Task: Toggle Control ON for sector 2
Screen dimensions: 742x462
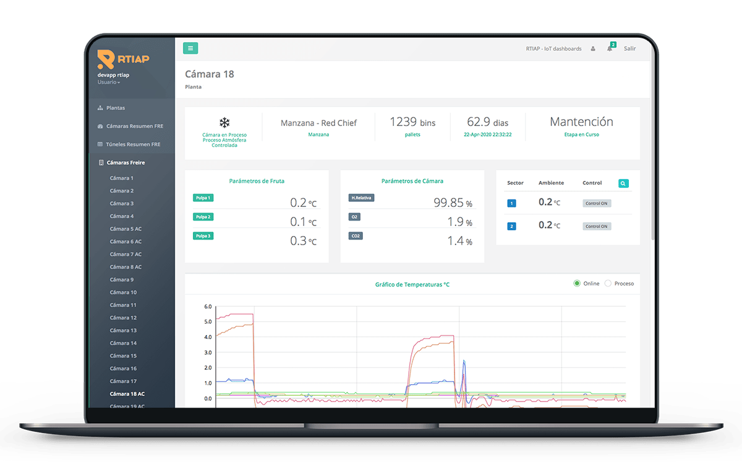Action: 597,227
